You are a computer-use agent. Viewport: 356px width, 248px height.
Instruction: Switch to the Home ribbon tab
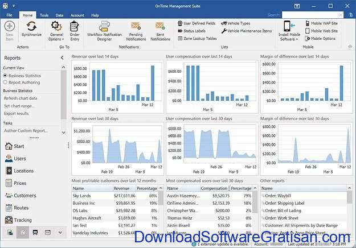tap(27, 15)
